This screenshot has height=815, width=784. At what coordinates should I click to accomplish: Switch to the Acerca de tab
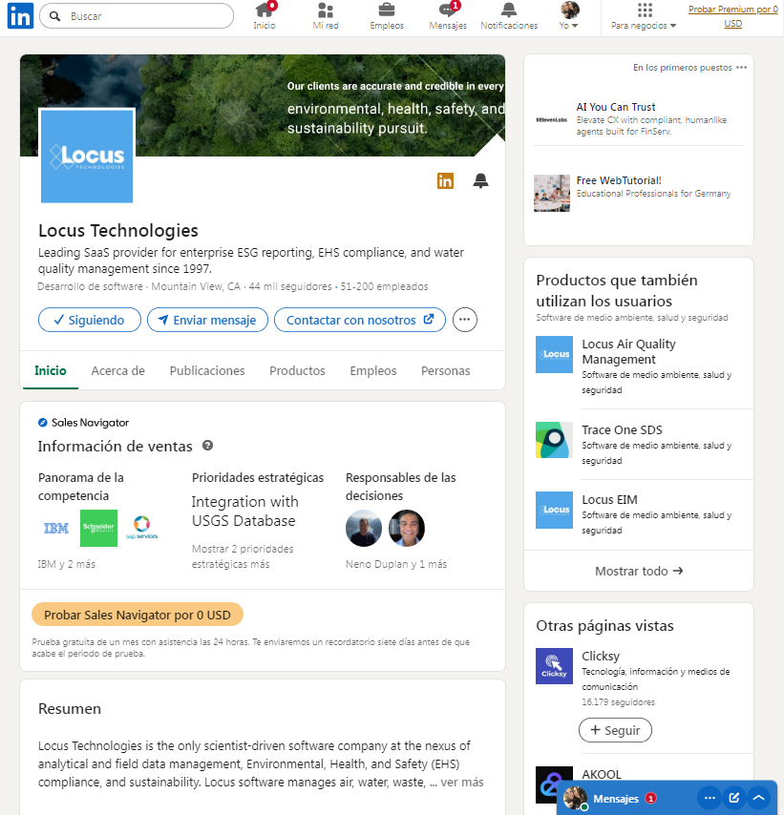[x=118, y=370]
